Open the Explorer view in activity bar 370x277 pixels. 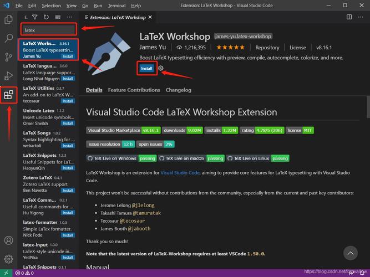[x=8, y=20]
